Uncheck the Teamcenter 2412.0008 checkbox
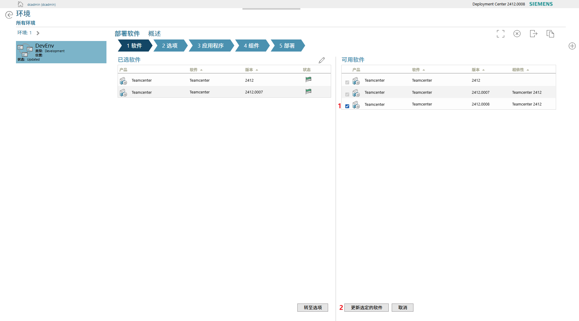579x321 pixels. point(347,106)
